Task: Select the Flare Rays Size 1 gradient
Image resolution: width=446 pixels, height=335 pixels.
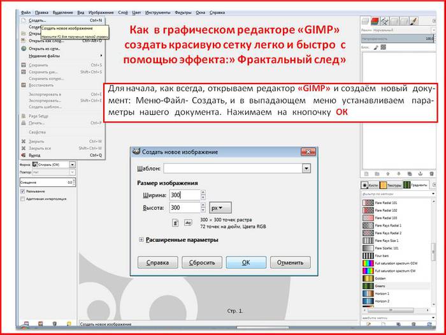Action: coord(396,241)
